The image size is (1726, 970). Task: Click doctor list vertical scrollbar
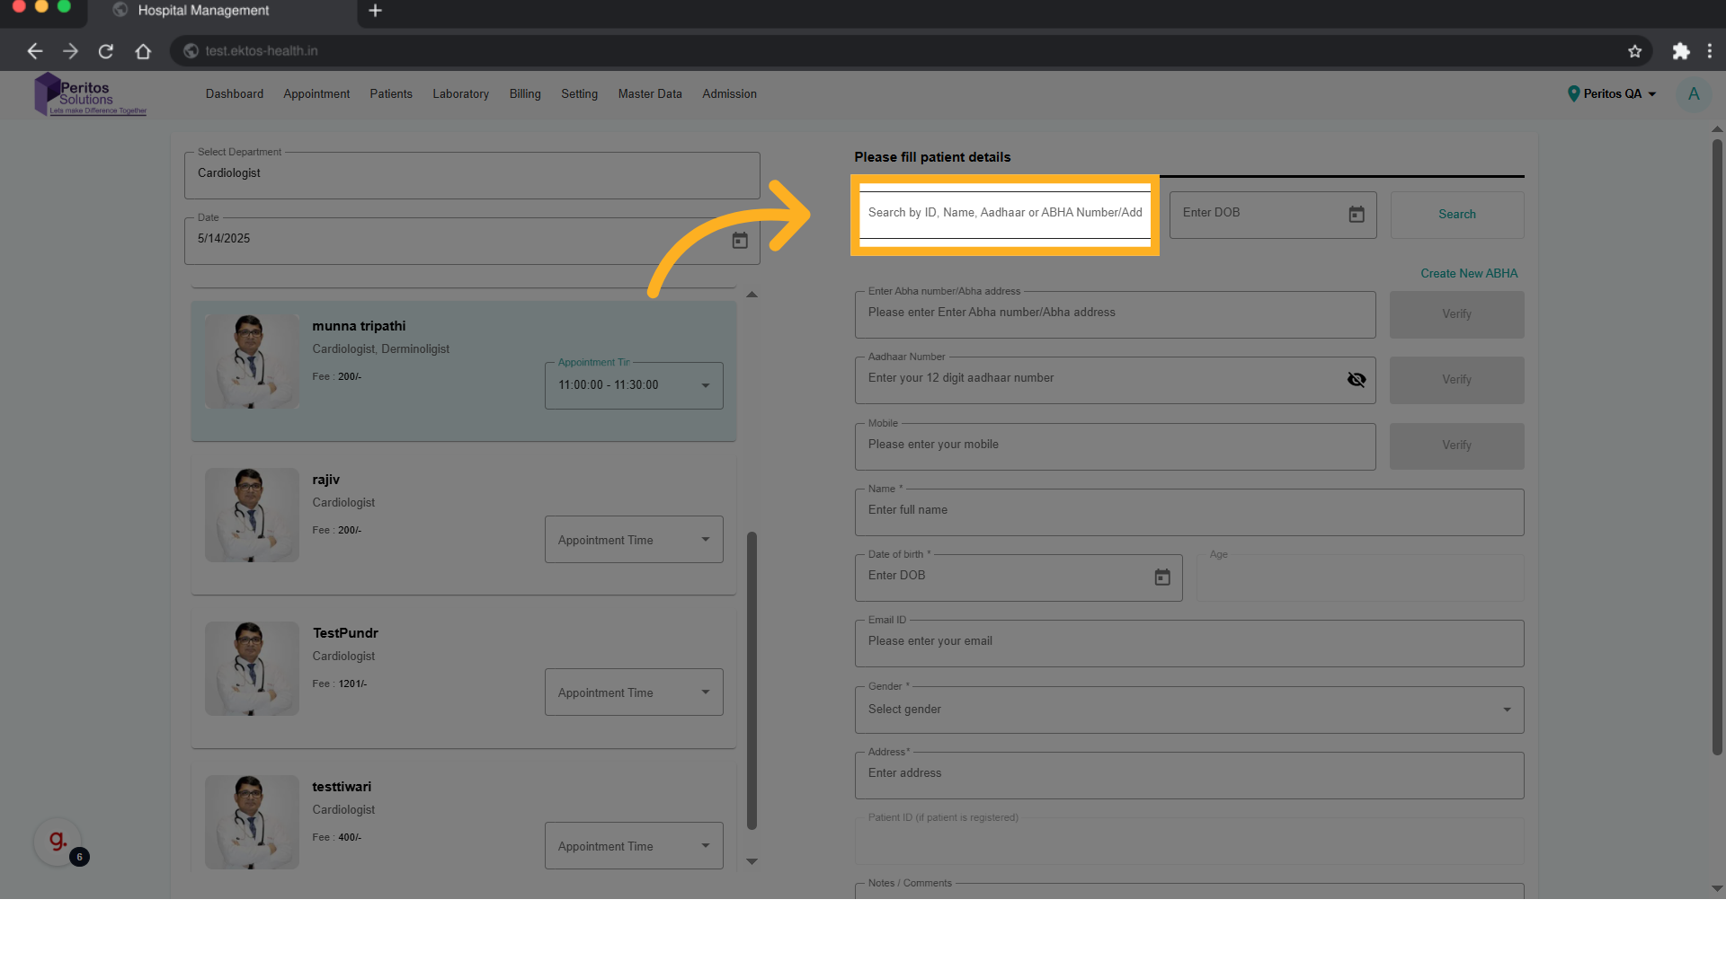pos(752,680)
